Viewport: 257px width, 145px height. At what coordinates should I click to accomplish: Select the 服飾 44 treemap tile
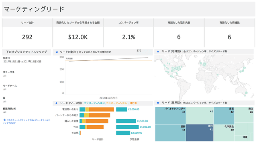tap(170, 133)
